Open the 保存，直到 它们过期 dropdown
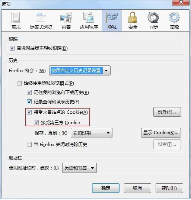 pos(92,133)
